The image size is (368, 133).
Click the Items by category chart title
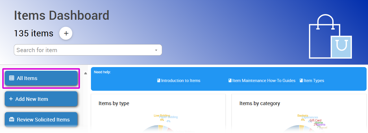click(x=260, y=103)
